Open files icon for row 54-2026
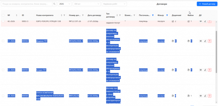Screen dimensions: 218x106 (188, 96)
